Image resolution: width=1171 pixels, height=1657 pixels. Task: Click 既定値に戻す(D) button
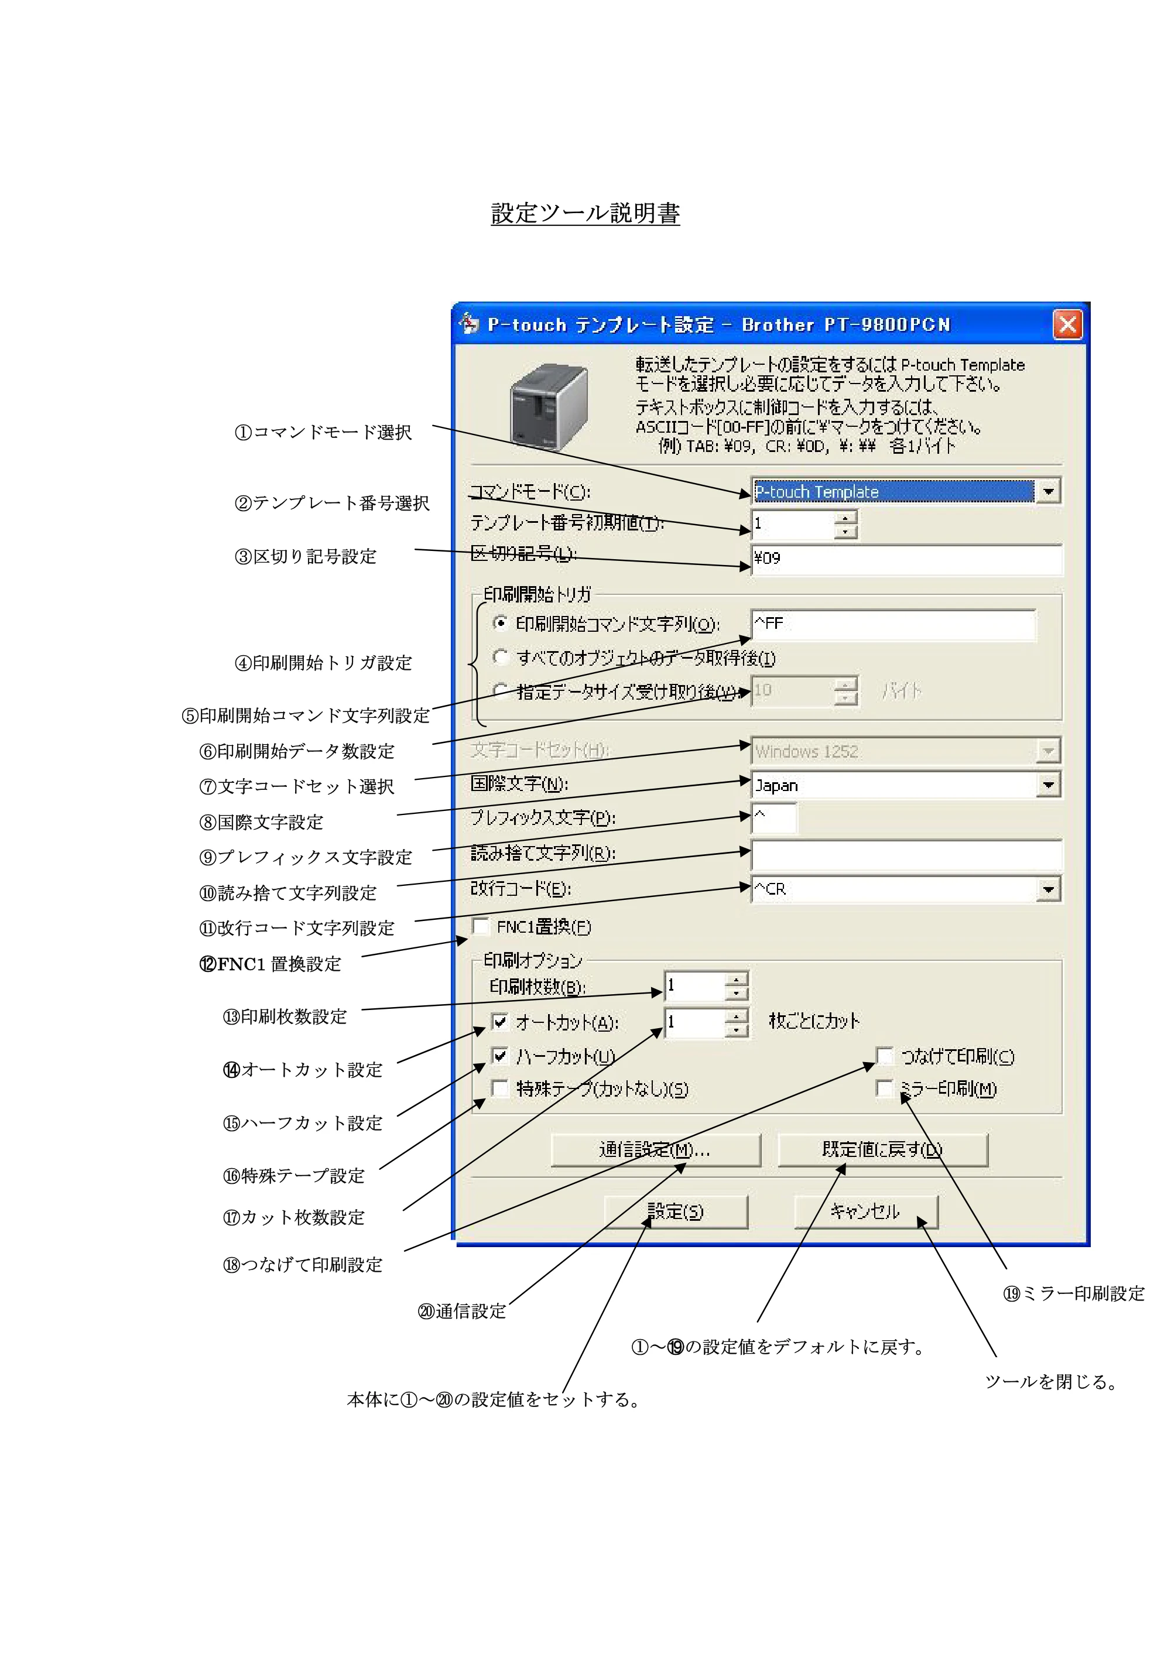[883, 1149]
